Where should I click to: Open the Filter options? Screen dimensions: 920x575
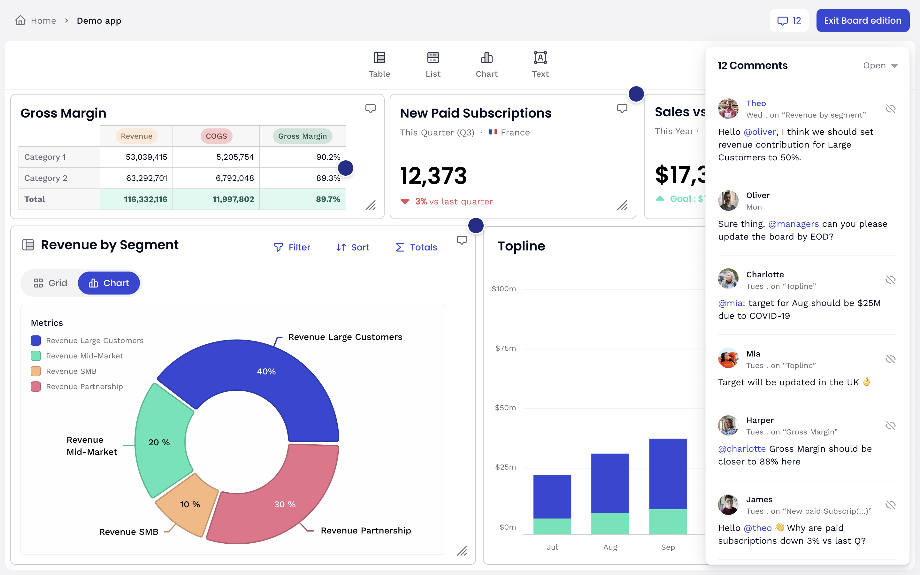pos(292,247)
